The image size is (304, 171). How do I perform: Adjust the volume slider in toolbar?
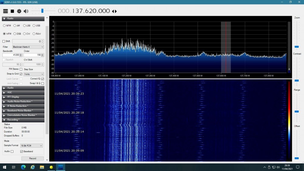[42, 11]
